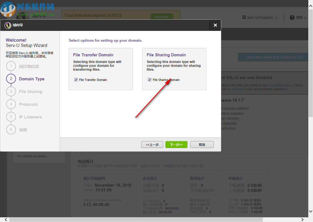Open the Knowledge Base link

[x=280, y=85]
